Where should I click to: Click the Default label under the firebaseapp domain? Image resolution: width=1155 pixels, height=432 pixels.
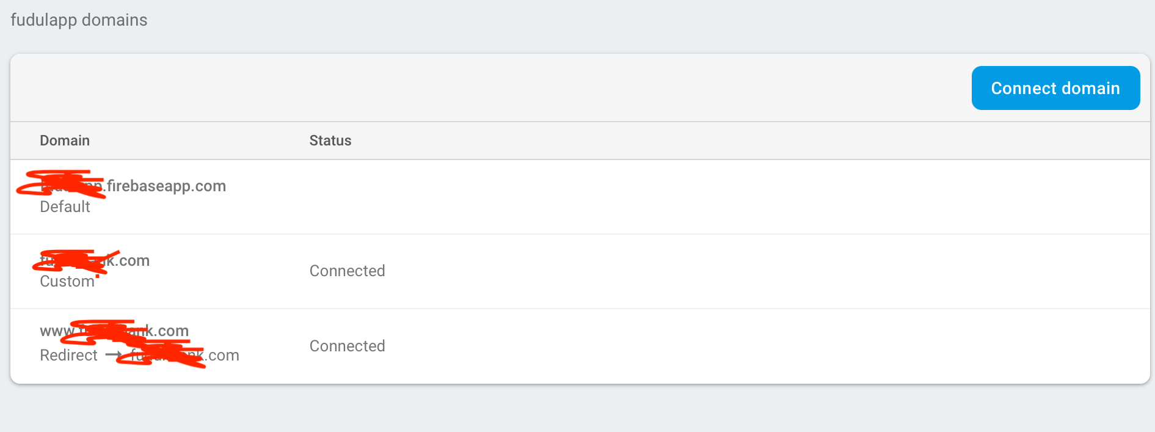point(65,207)
